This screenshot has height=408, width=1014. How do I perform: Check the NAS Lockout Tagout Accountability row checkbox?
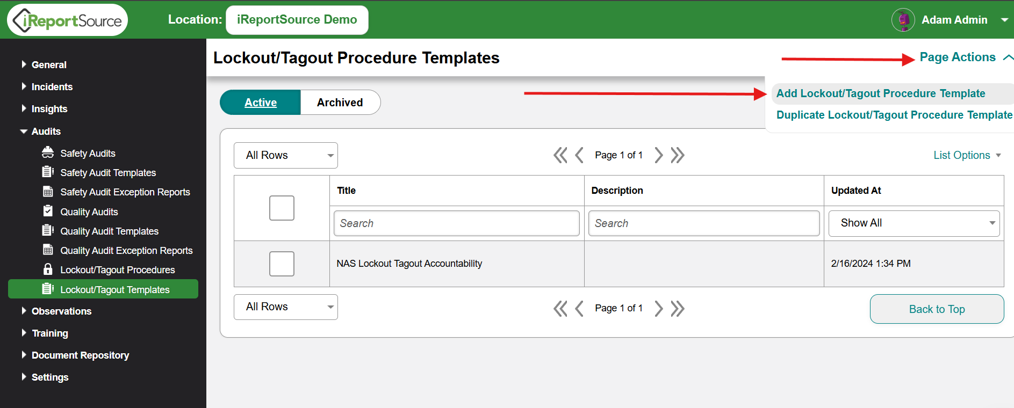coord(282,264)
